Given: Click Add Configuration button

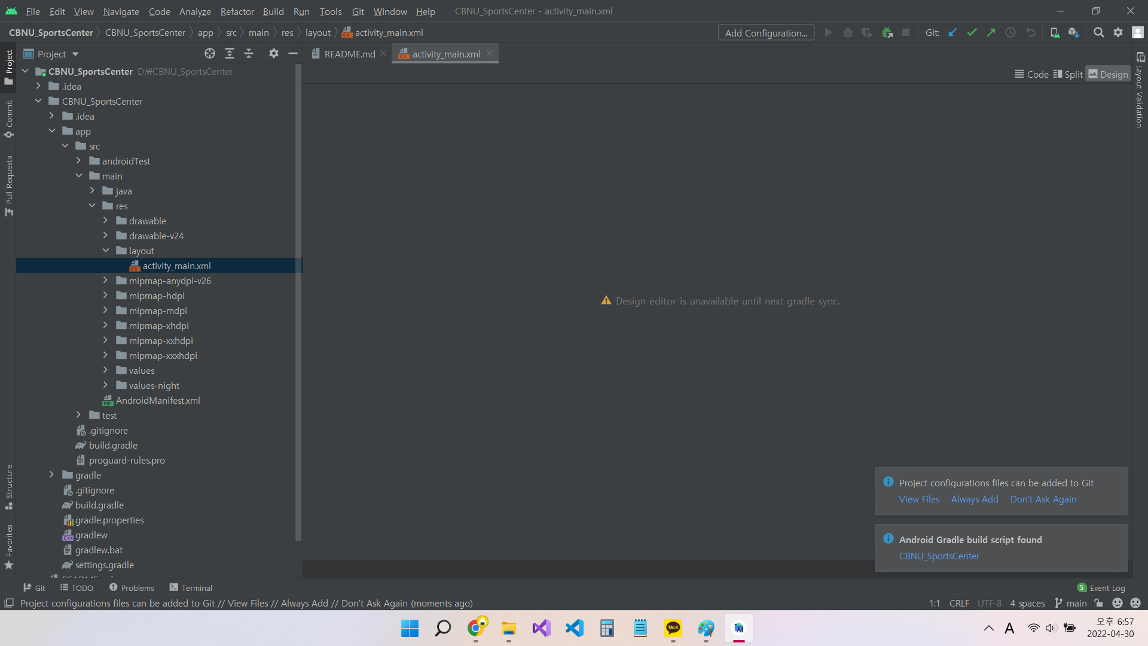Looking at the screenshot, I should (x=766, y=33).
